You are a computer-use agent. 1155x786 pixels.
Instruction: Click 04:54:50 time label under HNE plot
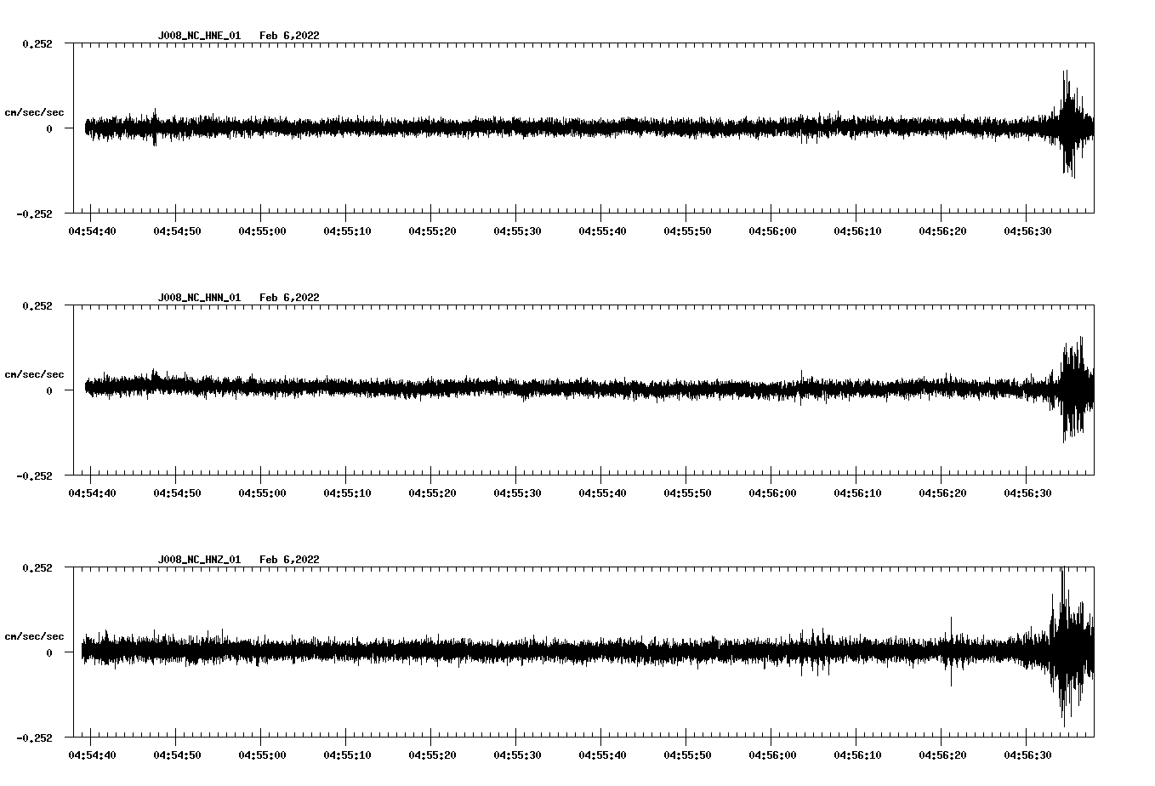click(x=177, y=231)
